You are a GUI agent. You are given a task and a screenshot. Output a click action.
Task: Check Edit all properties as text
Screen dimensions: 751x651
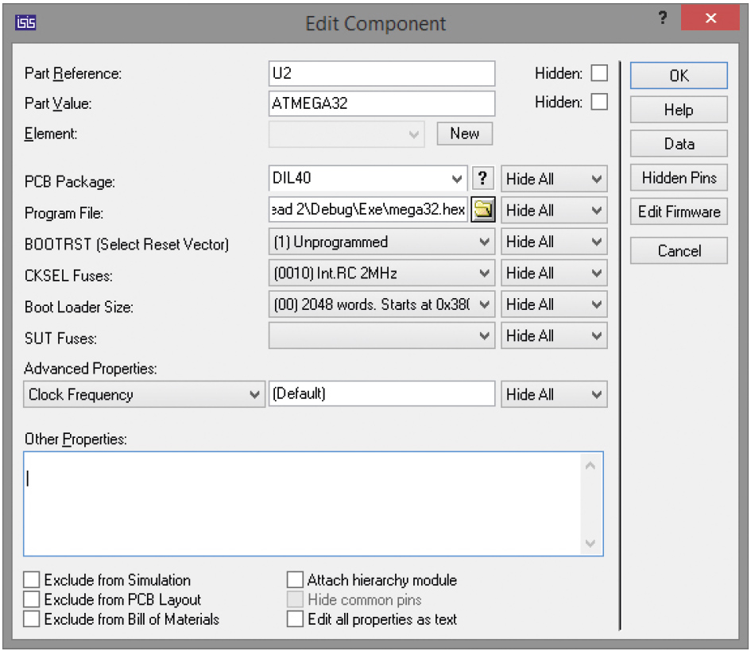[295, 619]
